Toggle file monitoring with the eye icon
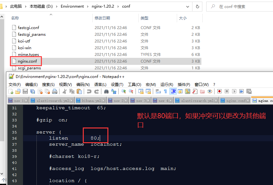Image resolution: width=273 pixels, height=185 pixels. (x=210, y=91)
